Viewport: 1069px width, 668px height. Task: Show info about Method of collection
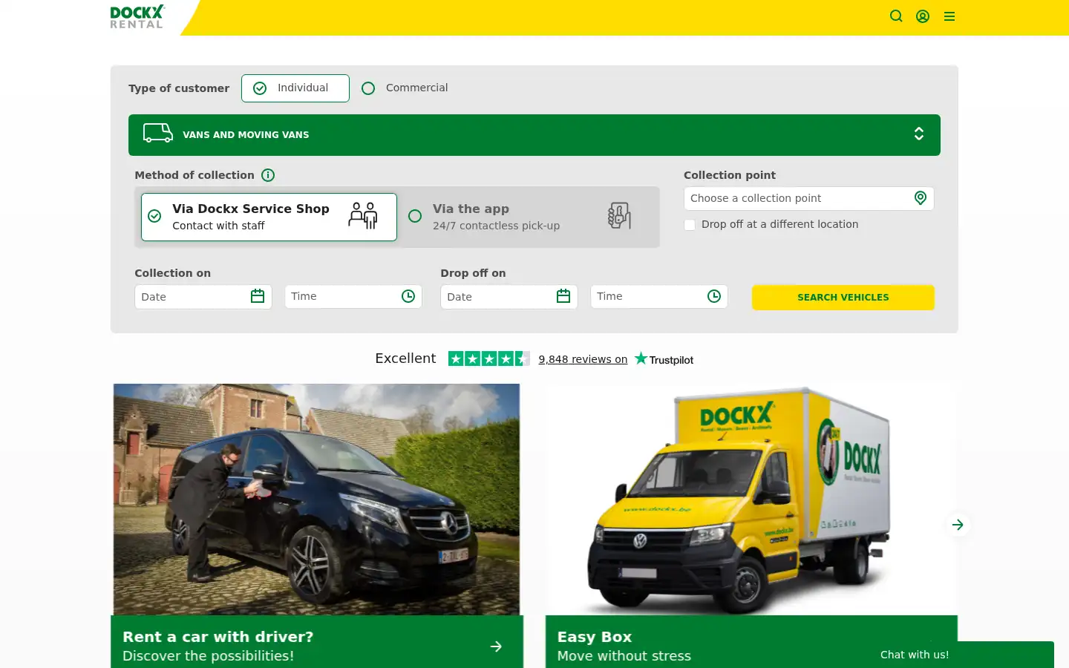268,175
